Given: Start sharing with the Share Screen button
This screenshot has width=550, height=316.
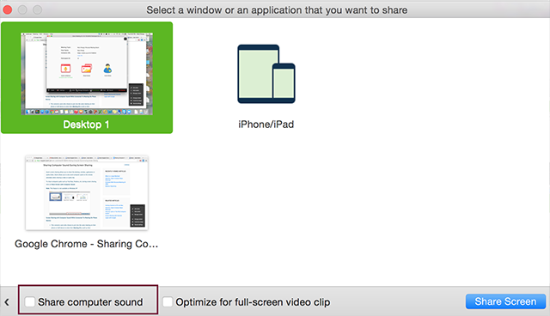Looking at the screenshot, I should [x=505, y=301].
